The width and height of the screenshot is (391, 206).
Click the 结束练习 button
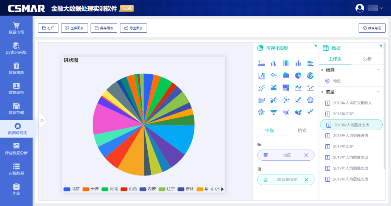[372, 28]
